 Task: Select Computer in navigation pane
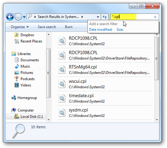click(x=26, y=110)
